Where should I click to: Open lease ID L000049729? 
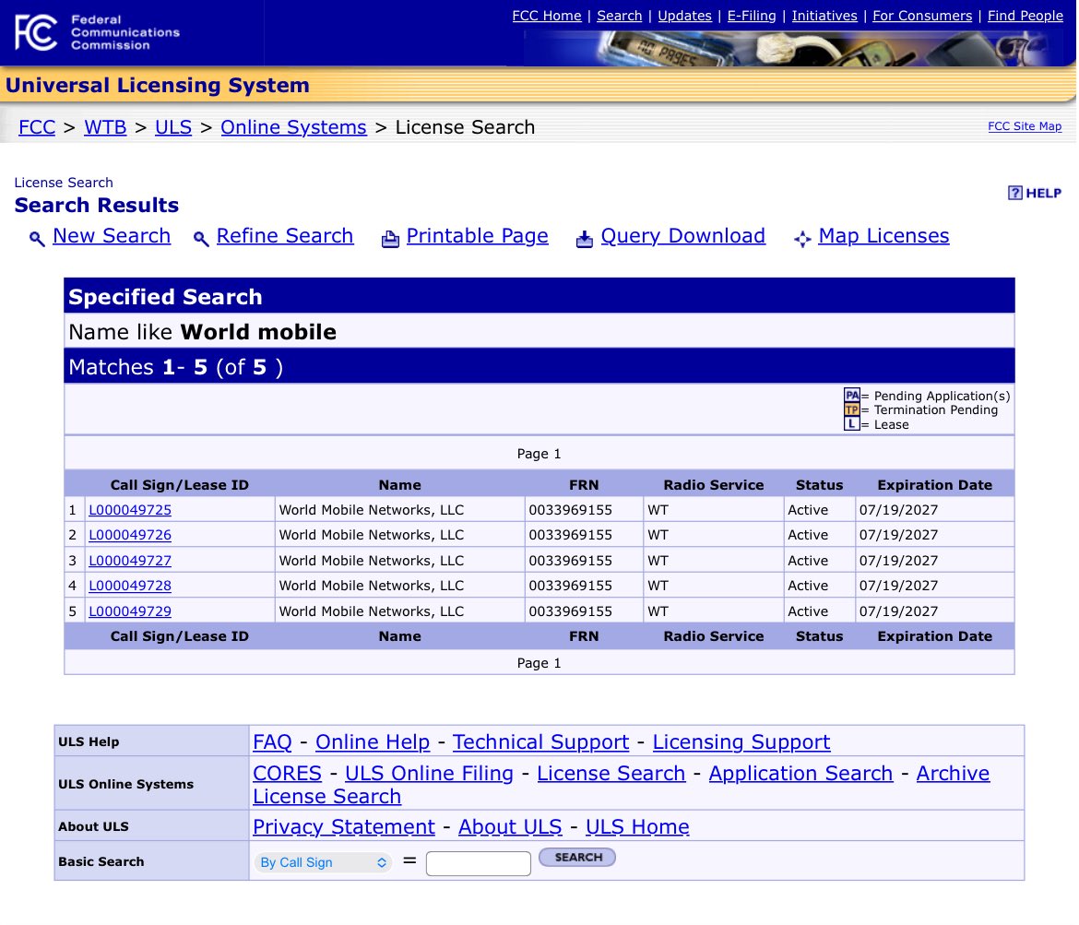tap(130, 611)
